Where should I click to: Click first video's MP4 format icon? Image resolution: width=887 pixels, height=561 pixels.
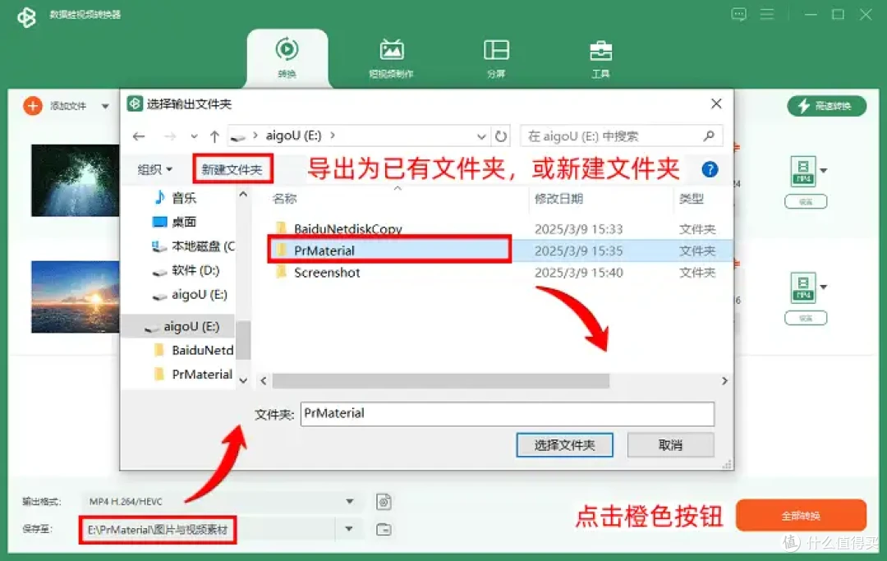pyautogui.click(x=802, y=172)
